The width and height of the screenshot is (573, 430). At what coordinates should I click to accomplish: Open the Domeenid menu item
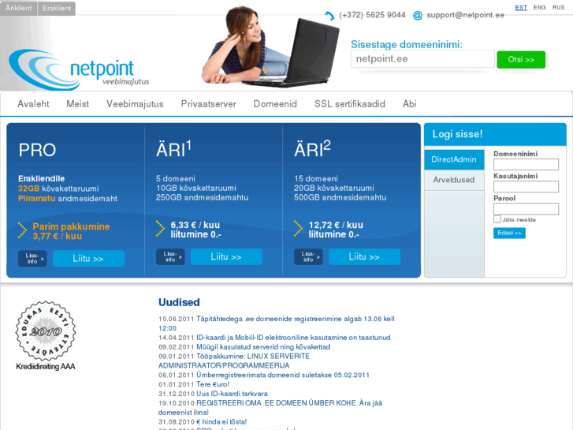tap(275, 104)
